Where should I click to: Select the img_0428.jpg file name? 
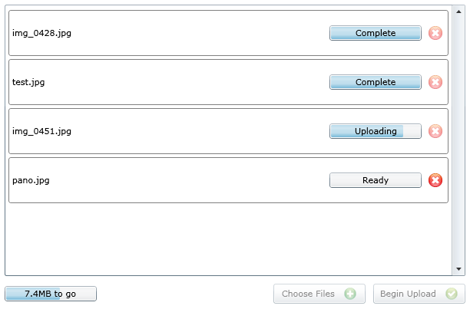click(x=41, y=33)
